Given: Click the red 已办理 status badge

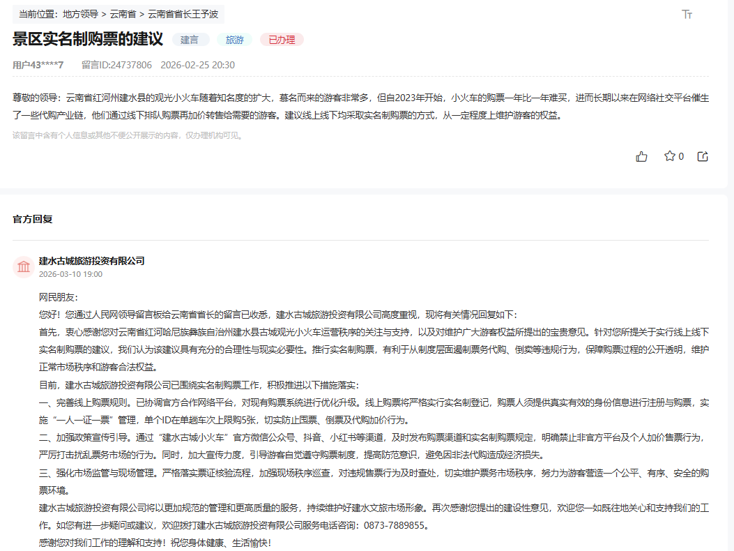Looking at the screenshot, I should 282,40.
